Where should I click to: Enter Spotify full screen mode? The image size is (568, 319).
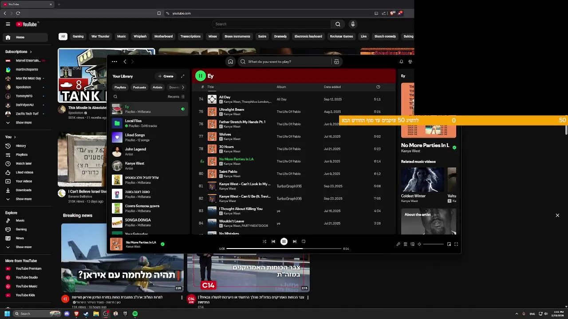(456, 244)
